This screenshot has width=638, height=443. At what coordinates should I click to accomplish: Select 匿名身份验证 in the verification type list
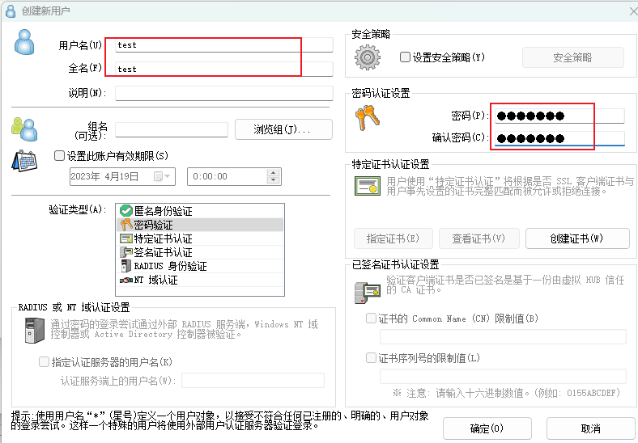pos(162,210)
